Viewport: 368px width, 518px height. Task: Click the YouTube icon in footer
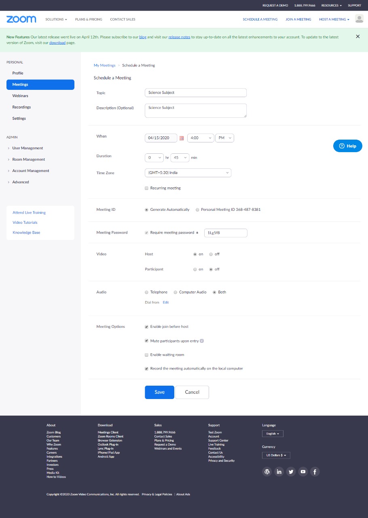click(x=303, y=471)
